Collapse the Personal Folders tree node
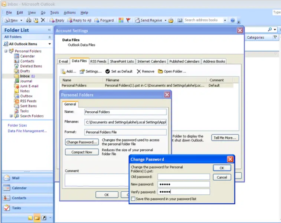Screen dimensions: 281x223 point(6,51)
